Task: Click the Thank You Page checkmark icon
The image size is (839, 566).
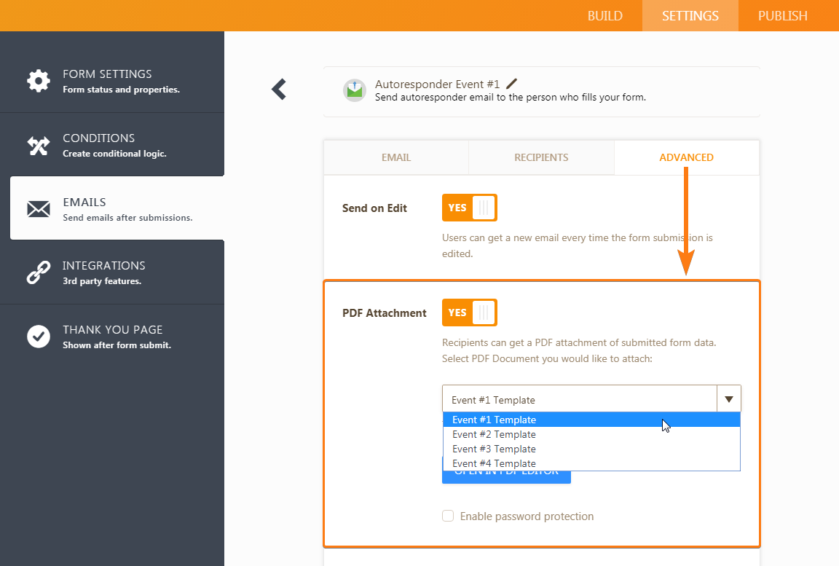Action: pos(39,336)
